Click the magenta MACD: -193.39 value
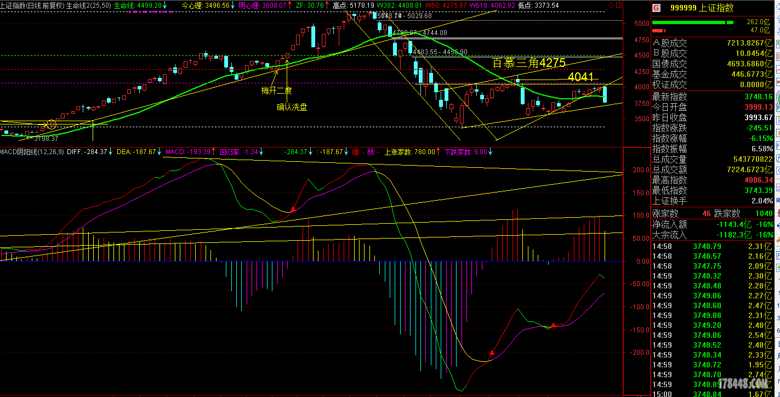 pos(188,151)
